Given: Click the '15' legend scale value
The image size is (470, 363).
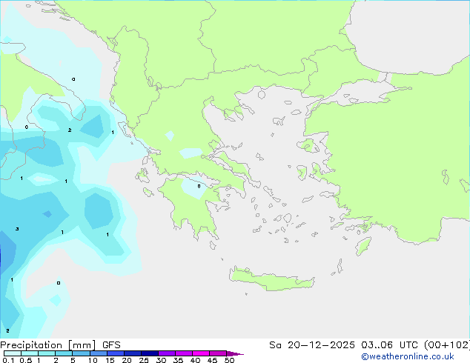Looking at the screenshot, I should 110,360.
